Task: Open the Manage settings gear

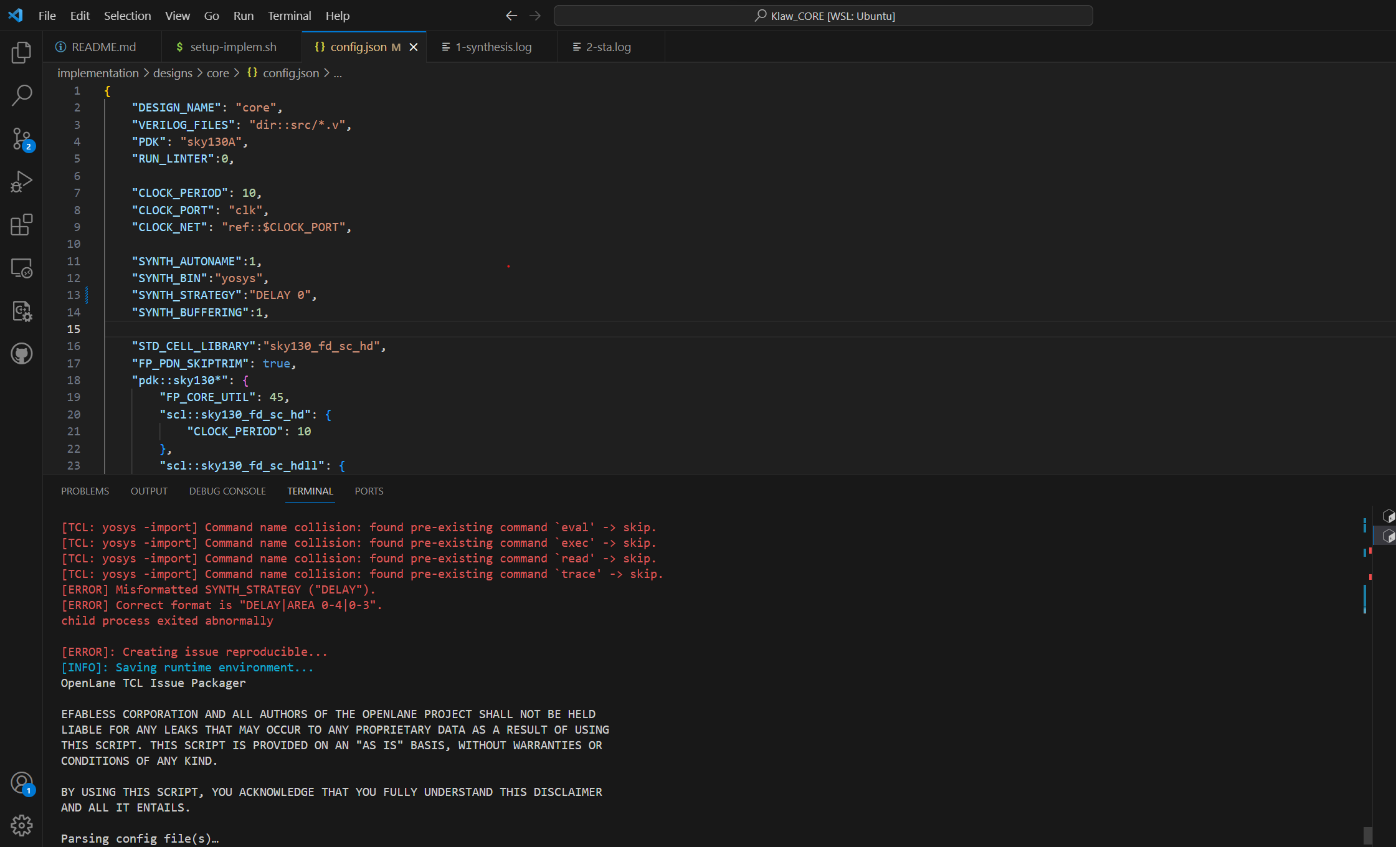Action: (x=21, y=825)
